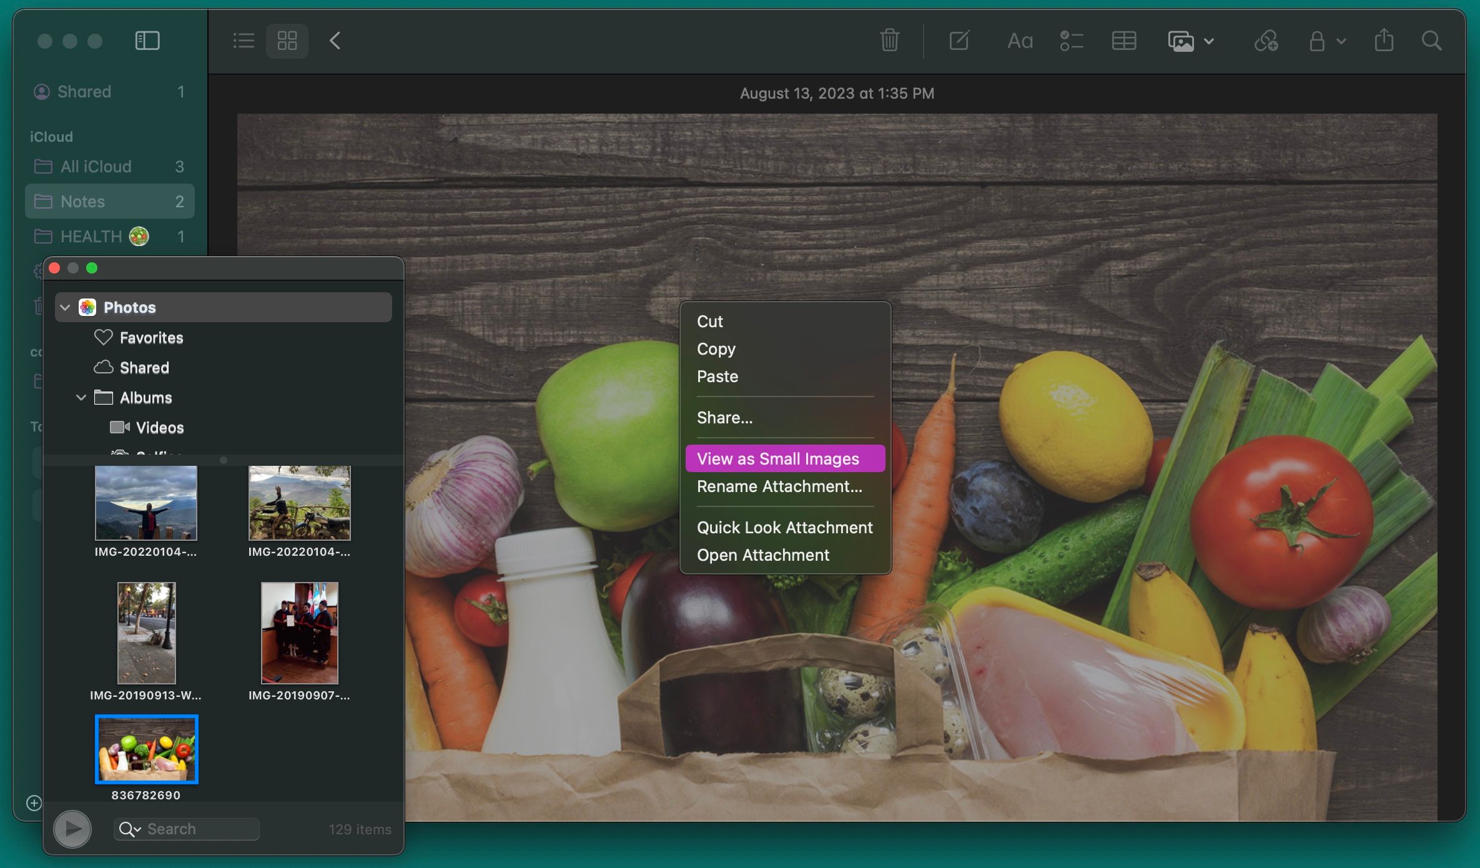Click the search magnifier in toolbar
This screenshot has width=1480, height=868.
(1431, 41)
